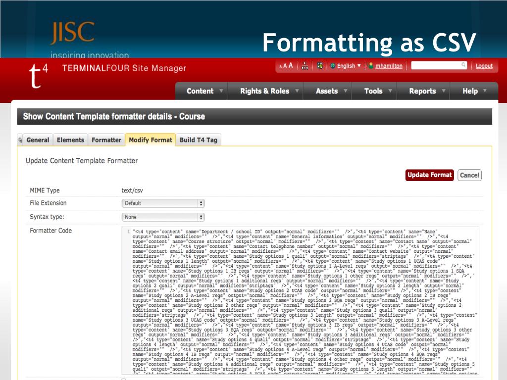This screenshot has width=507, height=380.
Task: Click the search magnifier icon
Action: pyautogui.click(x=463, y=65)
